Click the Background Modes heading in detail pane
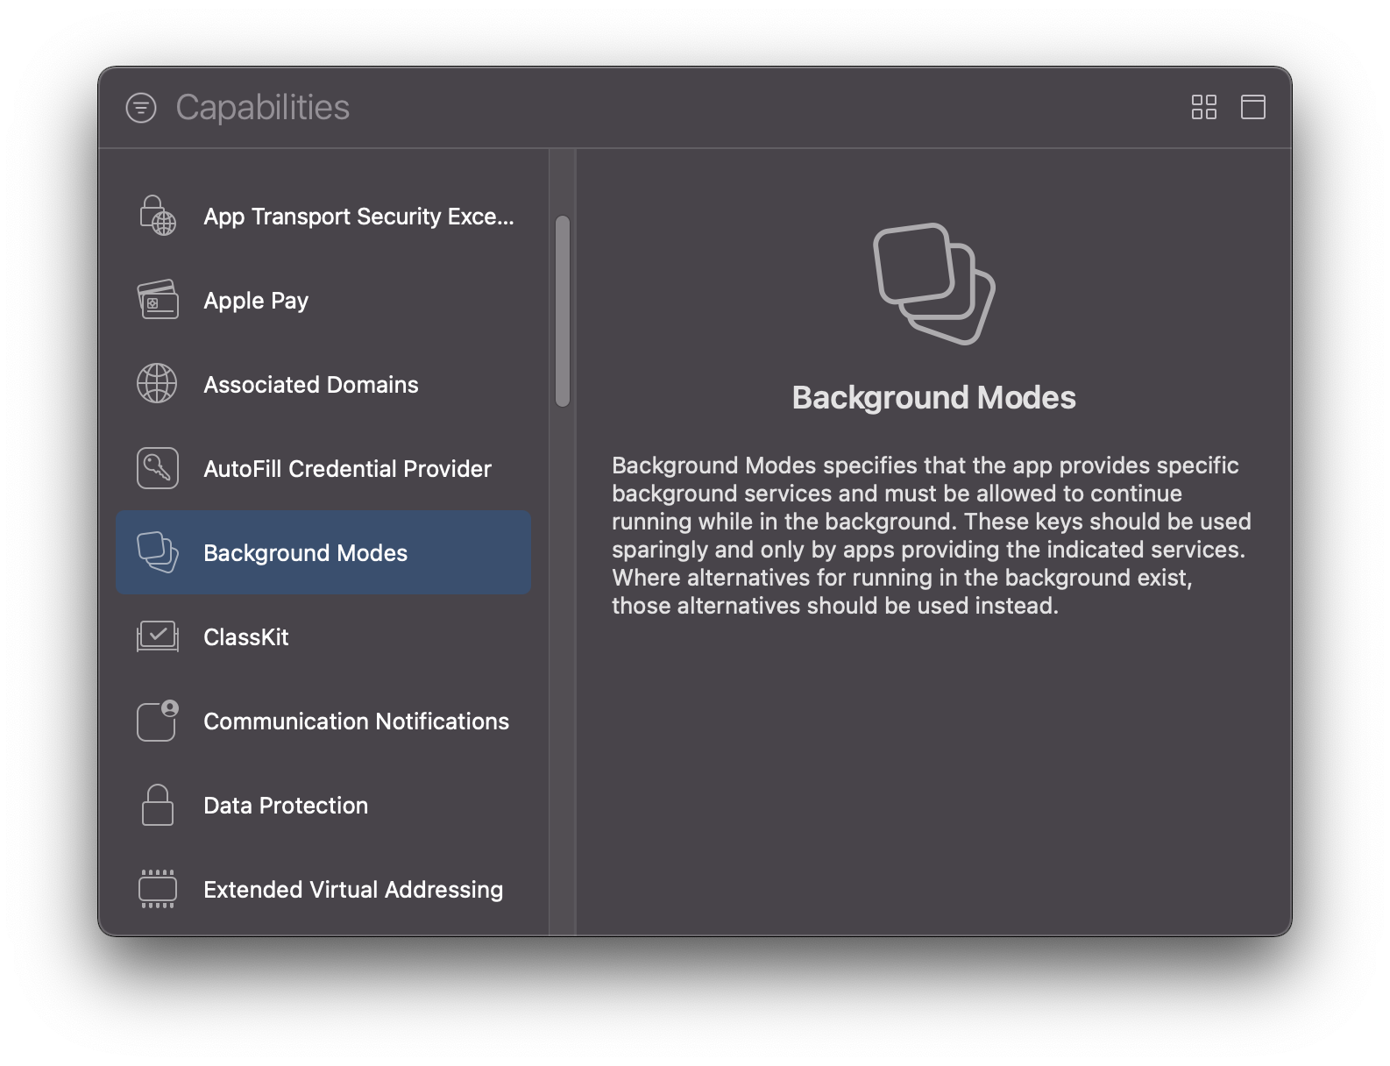The image size is (1390, 1066). click(x=934, y=398)
